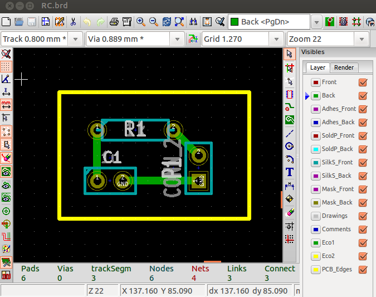Redraw the view icon

pyautogui.click(x=167, y=22)
